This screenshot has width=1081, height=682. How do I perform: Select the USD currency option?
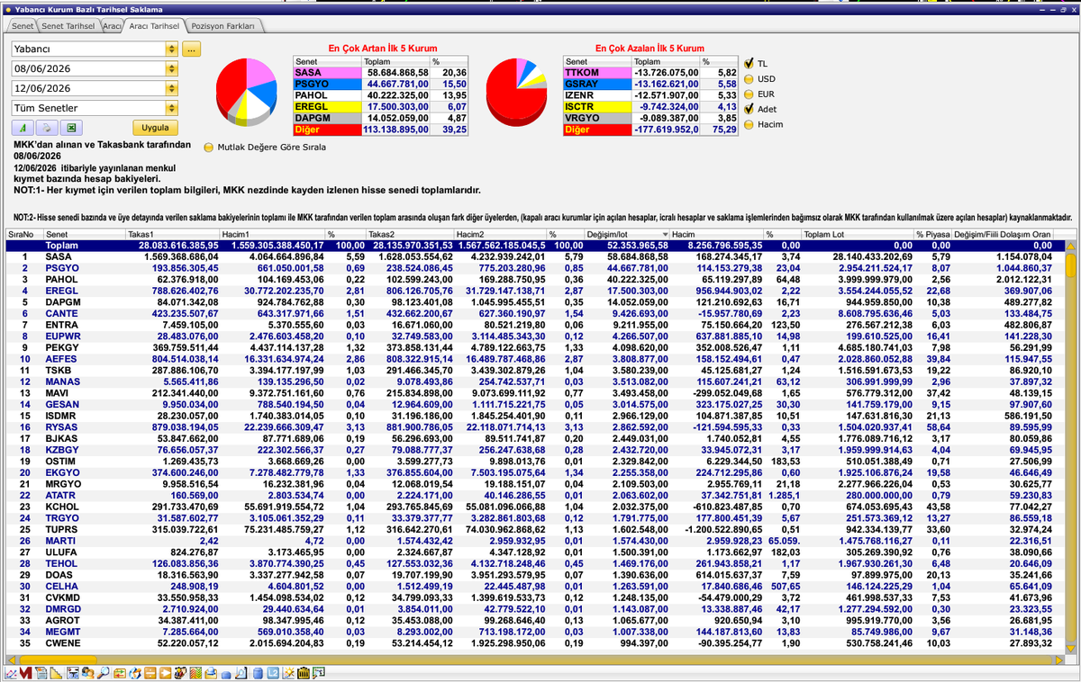(749, 79)
